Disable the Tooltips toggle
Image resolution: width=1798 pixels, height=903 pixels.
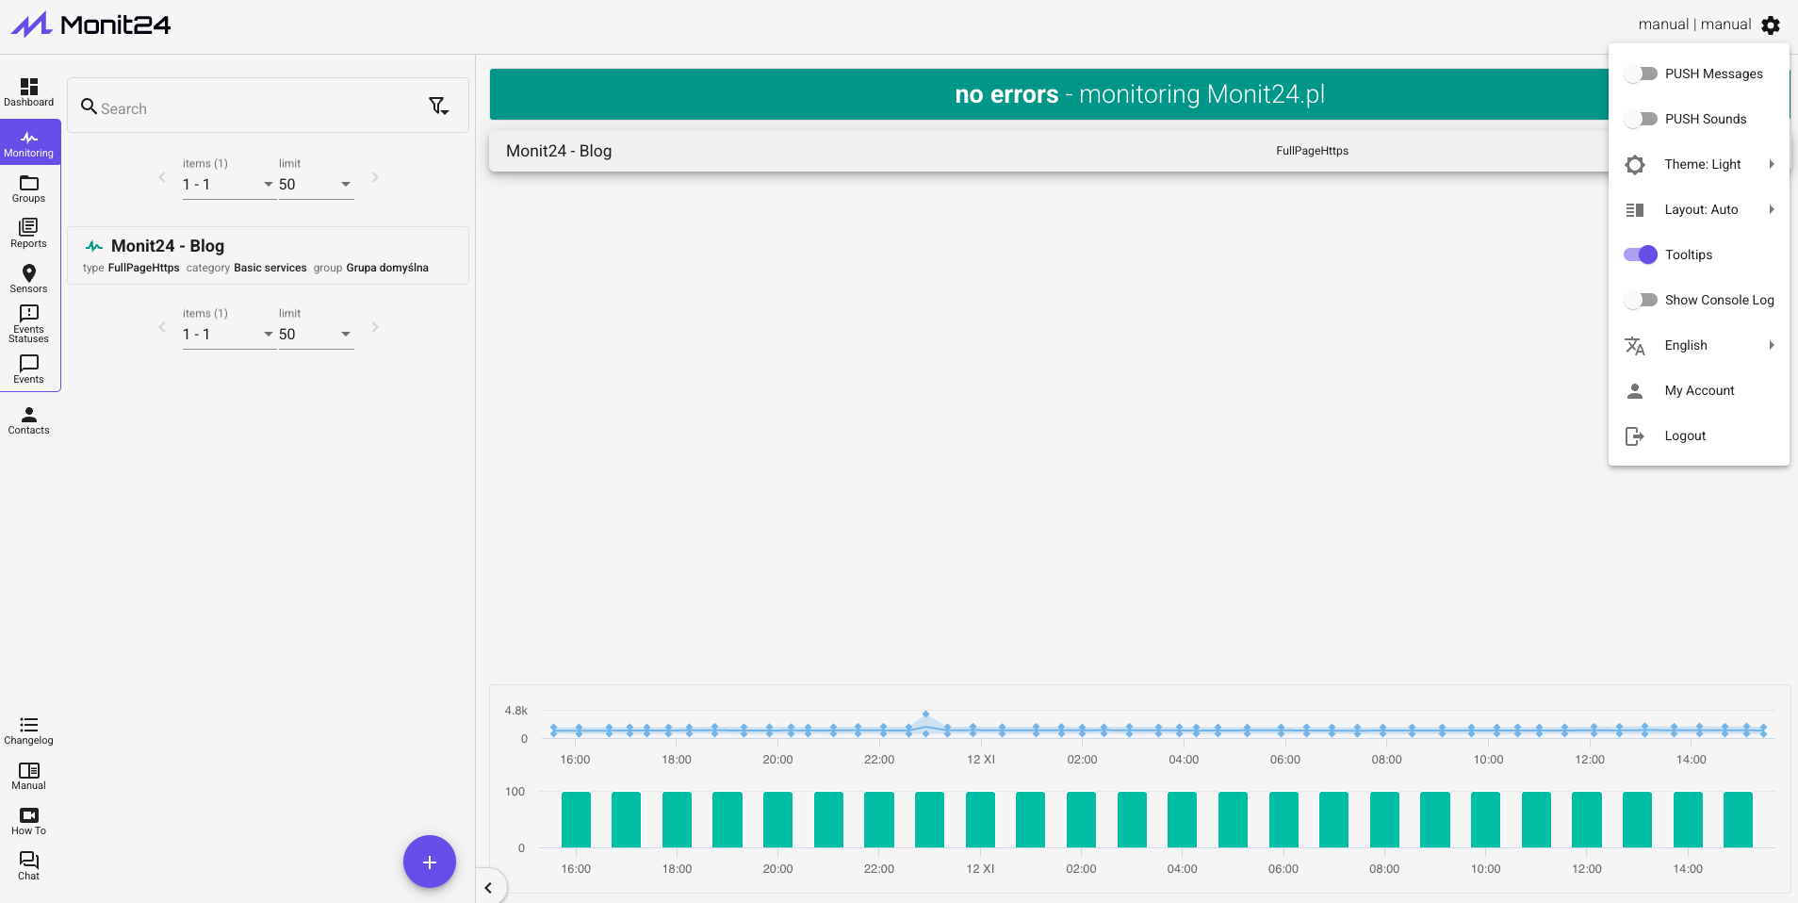tap(1641, 254)
